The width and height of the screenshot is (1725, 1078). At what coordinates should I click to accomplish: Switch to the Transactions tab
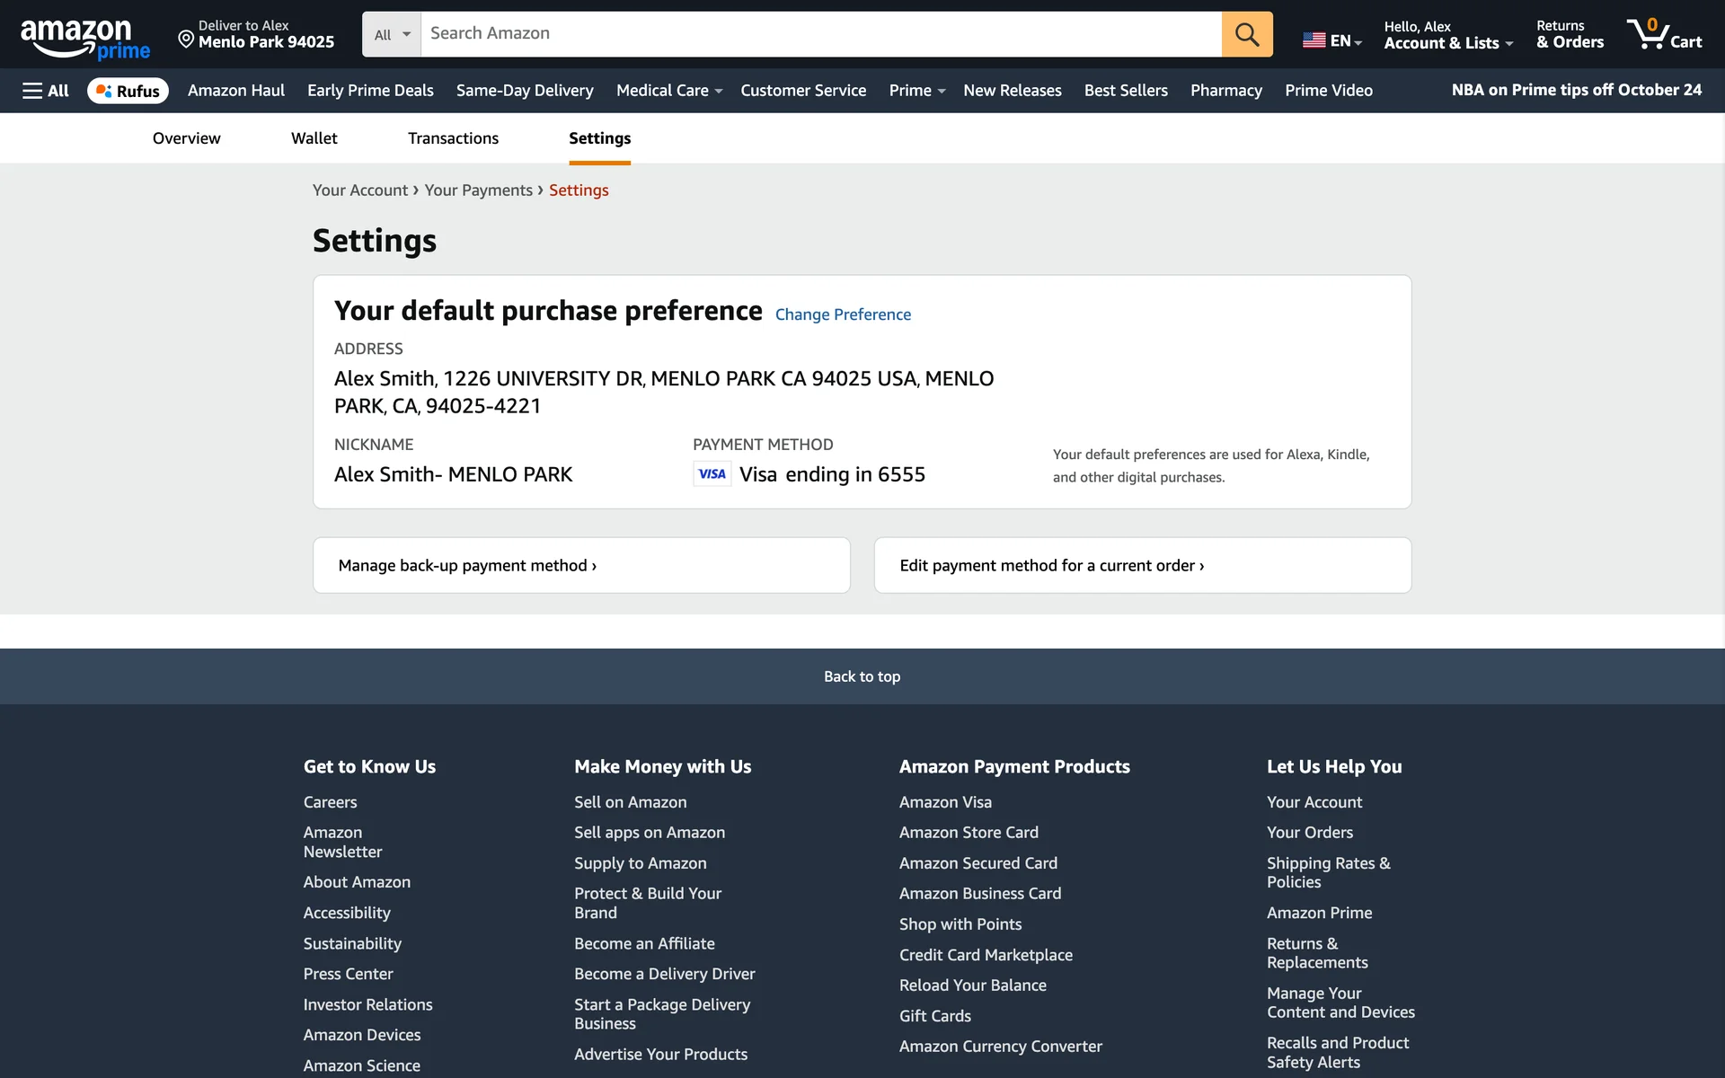[x=453, y=138]
